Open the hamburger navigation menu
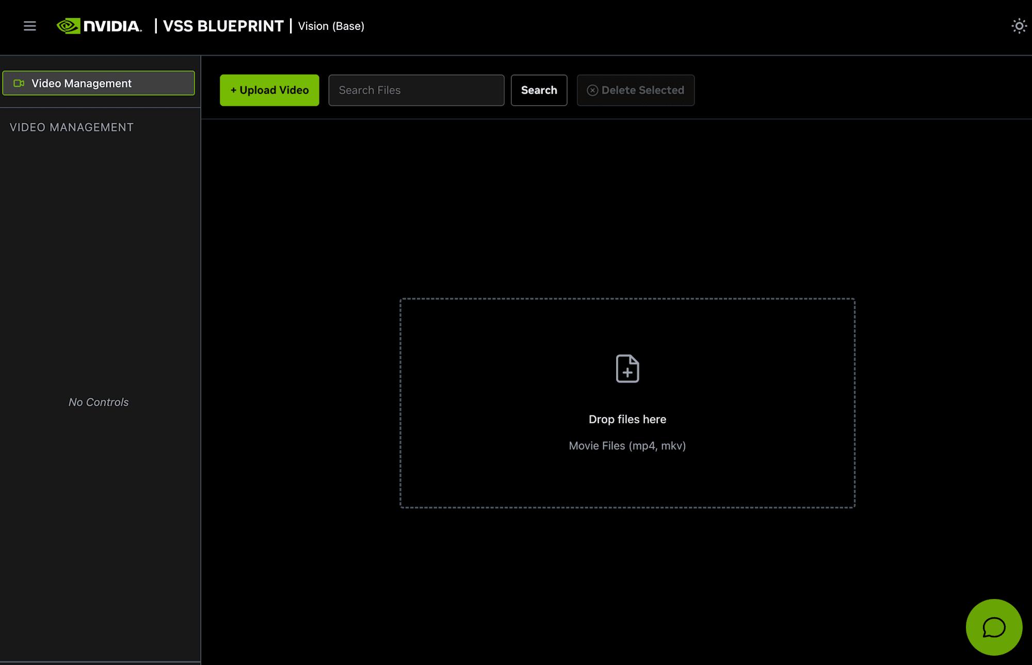The image size is (1032, 665). (29, 26)
